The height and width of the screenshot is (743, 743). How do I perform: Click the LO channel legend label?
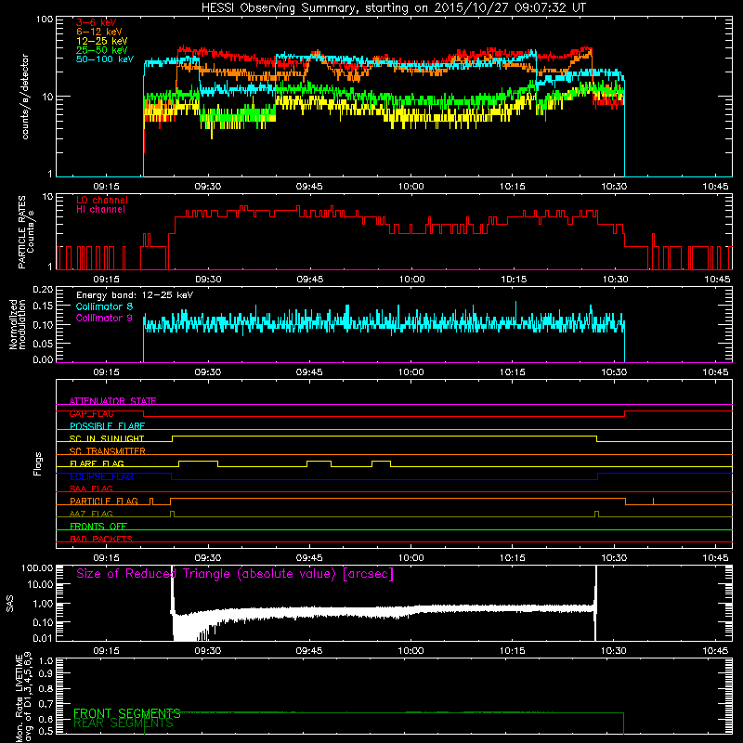tap(102, 200)
